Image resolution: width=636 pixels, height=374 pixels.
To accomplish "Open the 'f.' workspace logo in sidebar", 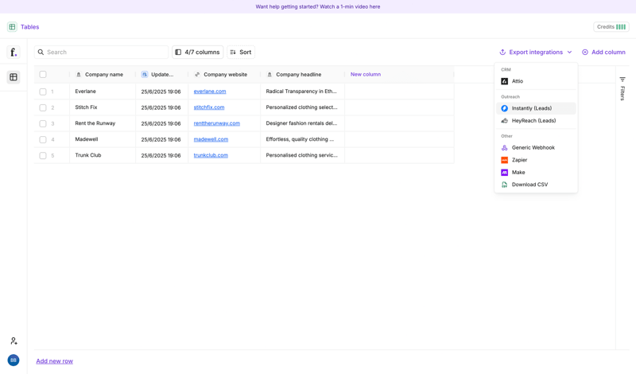I will 14,52.
